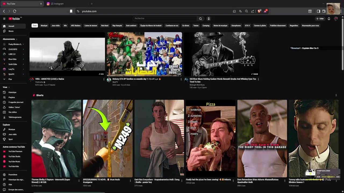Click the YouTube logo
The width and height of the screenshot is (344, 193).
click(14, 19)
